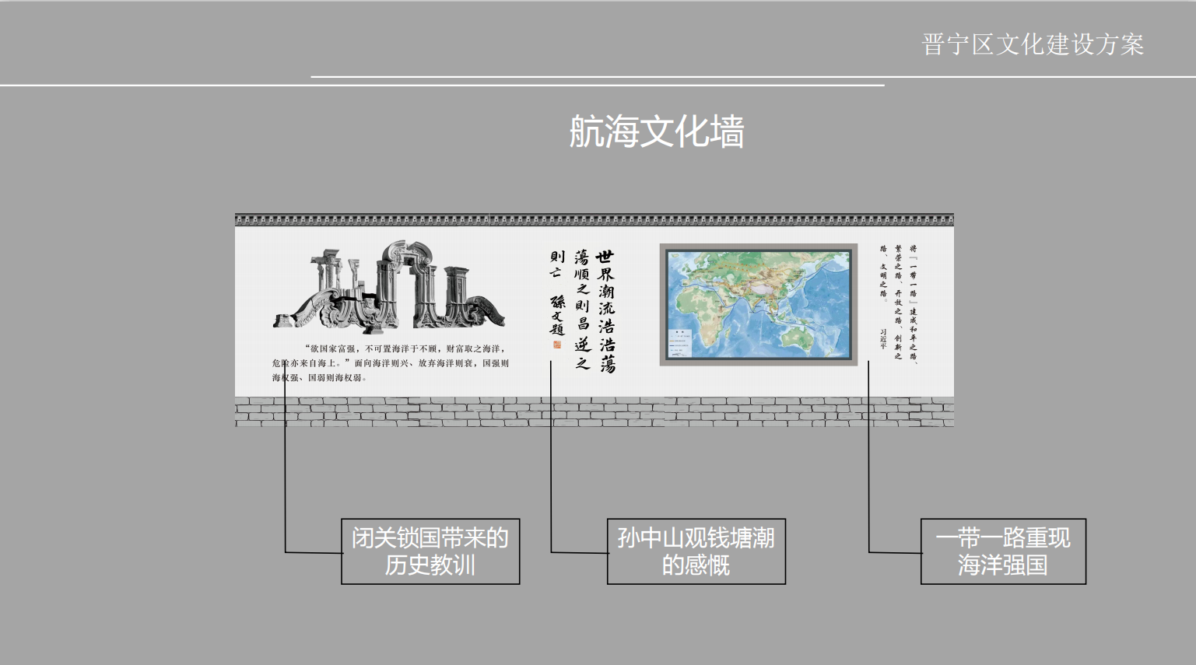Select the red seal stamp under the calligraphy
Screen dimensions: 1196x665
click(x=557, y=344)
